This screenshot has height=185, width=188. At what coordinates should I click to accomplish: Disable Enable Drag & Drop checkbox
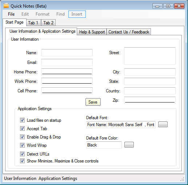(x=22, y=137)
